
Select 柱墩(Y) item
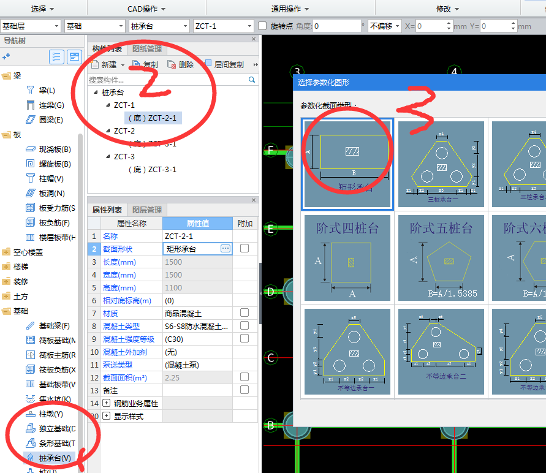[45, 414]
